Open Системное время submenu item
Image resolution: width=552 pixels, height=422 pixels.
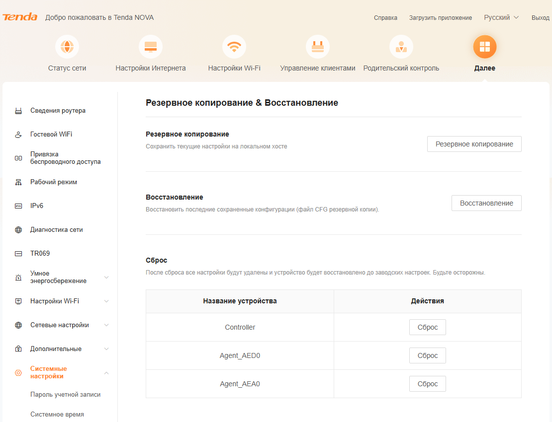coord(57,415)
